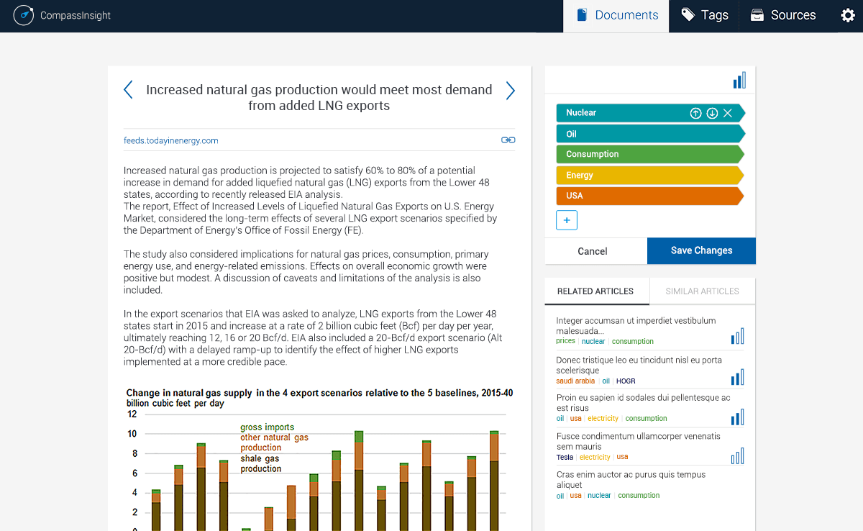This screenshot has height=531, width=863.
Task: Go to next article with right chevron
Action: point(511,90)
